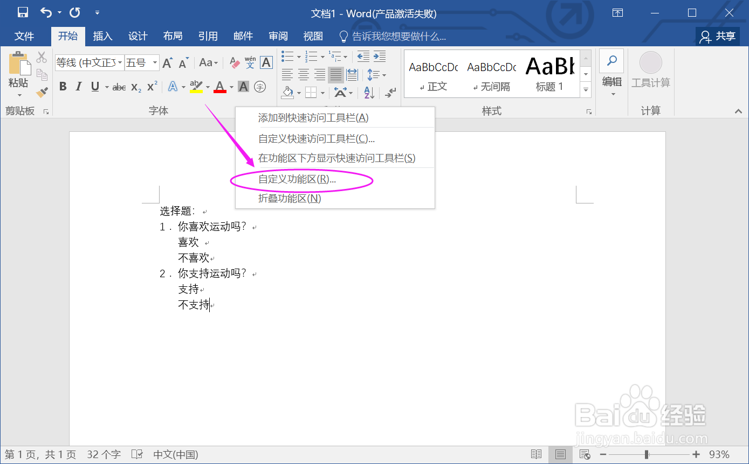Toggle Italic formatting

[79, 87]
